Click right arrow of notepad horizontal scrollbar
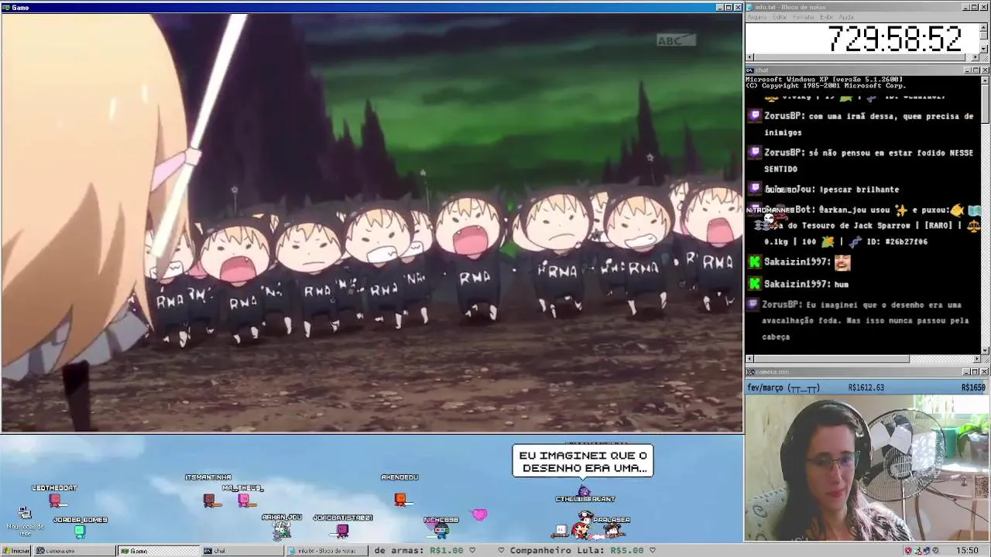The height and width of the screenshot is (557, 991). tap(976, 57)
